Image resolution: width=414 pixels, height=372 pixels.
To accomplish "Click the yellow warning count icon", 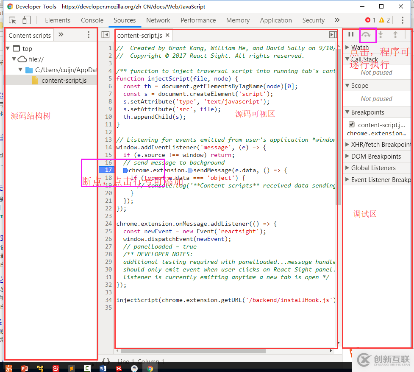I will 382,20.
